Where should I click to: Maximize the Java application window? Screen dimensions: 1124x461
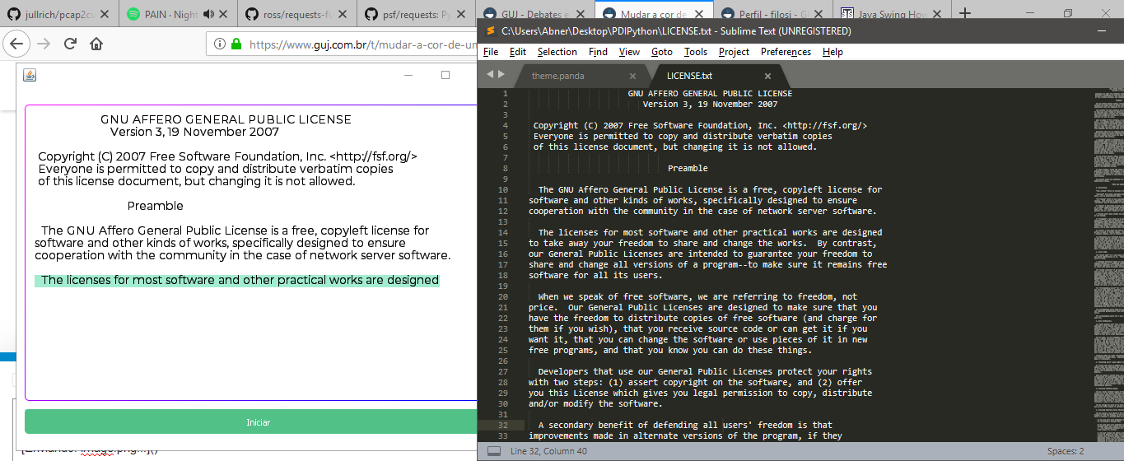click(x=445, y=75)
